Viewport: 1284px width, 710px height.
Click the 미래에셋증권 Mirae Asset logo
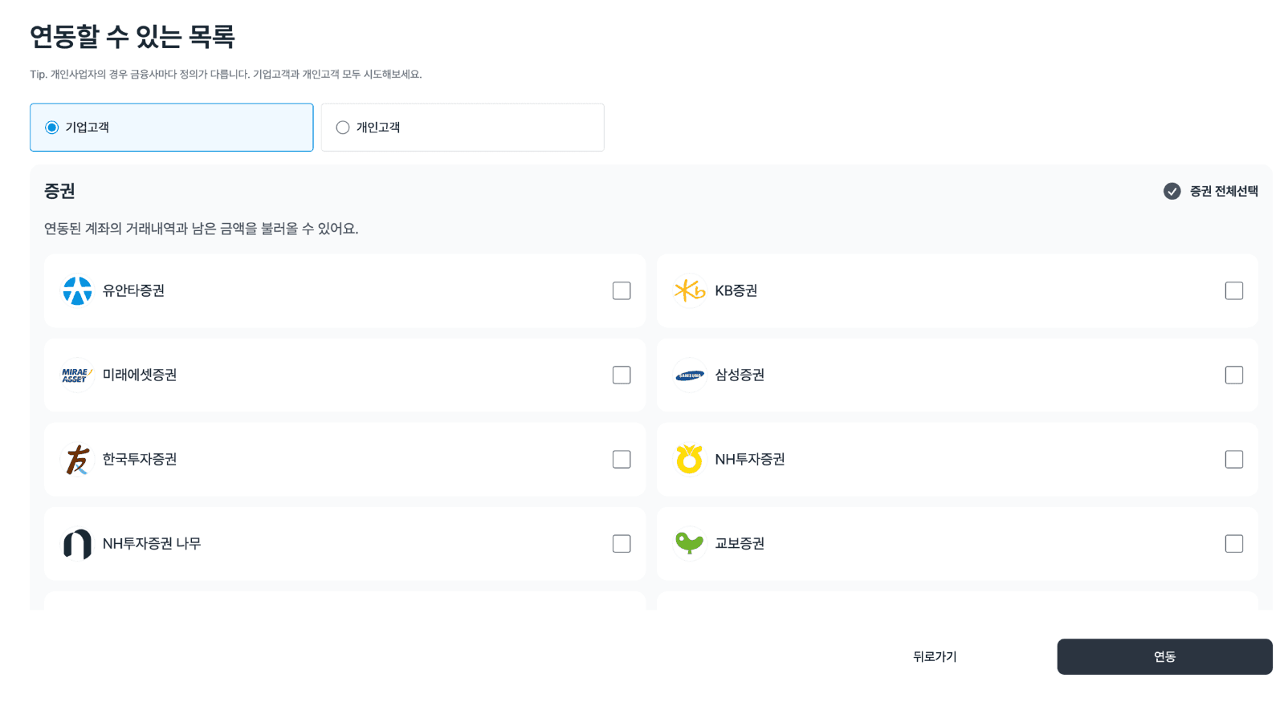click(77, 375)
